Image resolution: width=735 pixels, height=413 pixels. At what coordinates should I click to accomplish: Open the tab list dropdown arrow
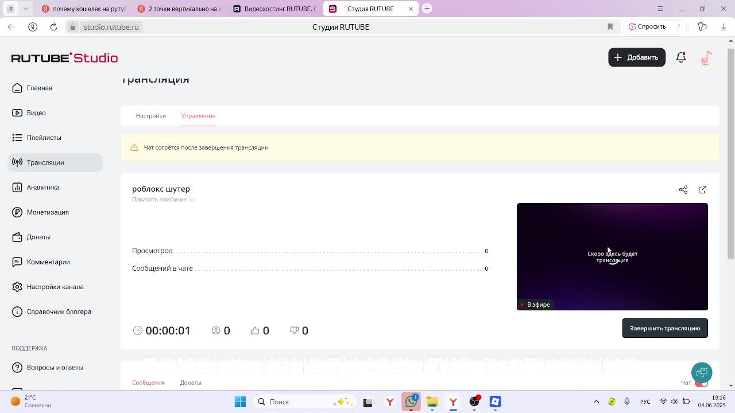tap(26, 9)
